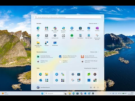
Task: Collapse pinned apps with Mostrar menos
Action: [94, 24]
